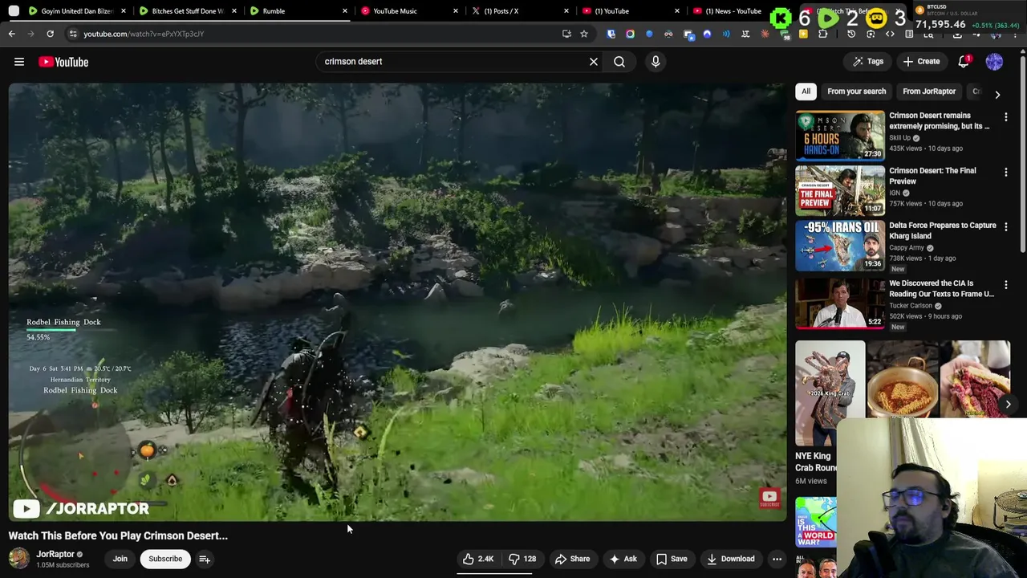Go back in the browser
This screenshot has width=1027, height=578.
pyautogui.click(x=12, y=34)
